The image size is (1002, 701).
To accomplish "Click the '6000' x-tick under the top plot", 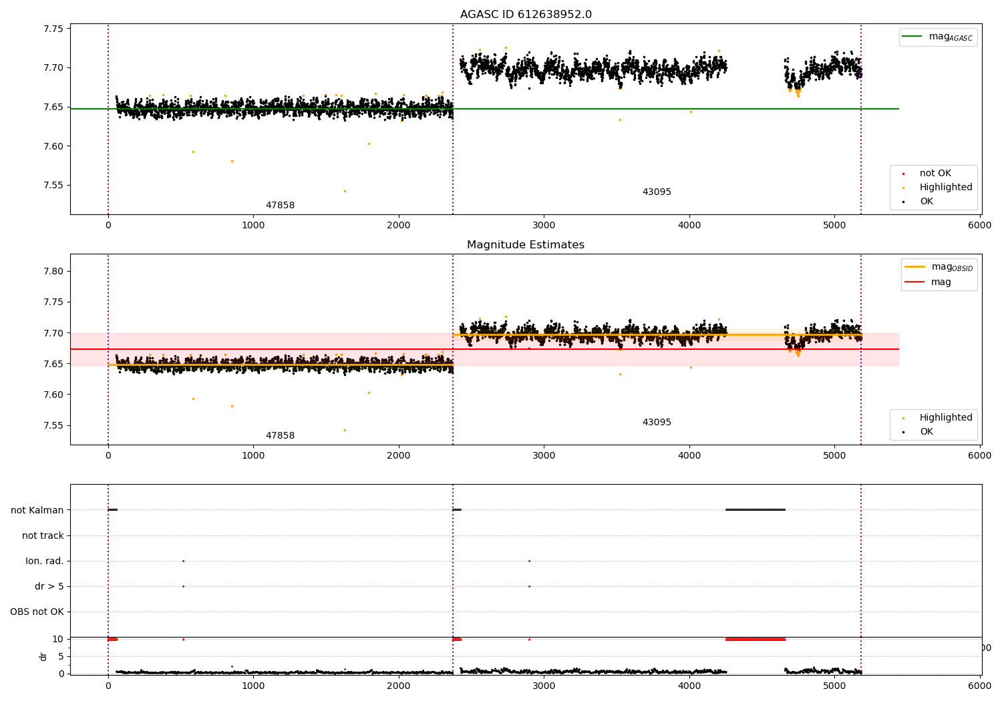I will click(980, 225).
